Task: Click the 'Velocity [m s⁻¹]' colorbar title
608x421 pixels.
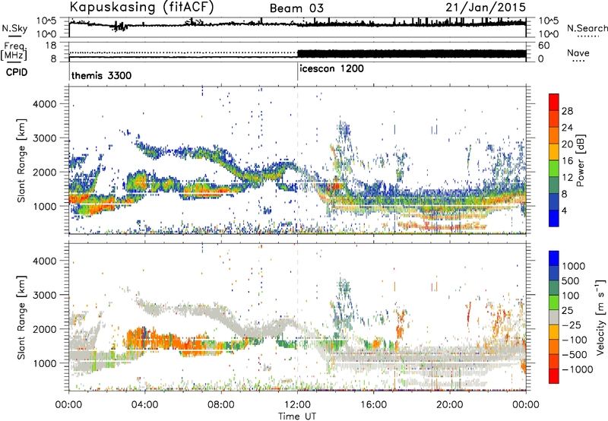Action: 600,317
